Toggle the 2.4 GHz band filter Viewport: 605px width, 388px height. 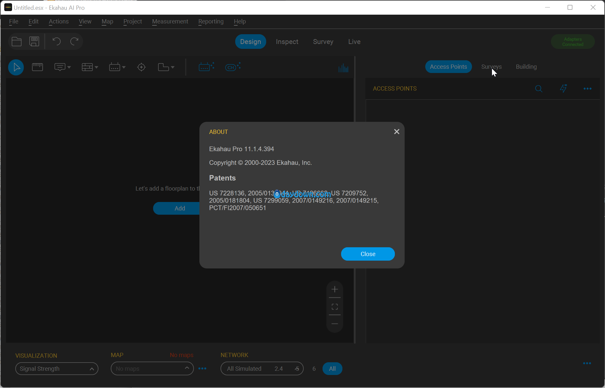[279, 369]
